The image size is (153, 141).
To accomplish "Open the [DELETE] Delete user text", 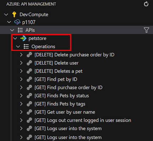I will click(x=56, y=63).
